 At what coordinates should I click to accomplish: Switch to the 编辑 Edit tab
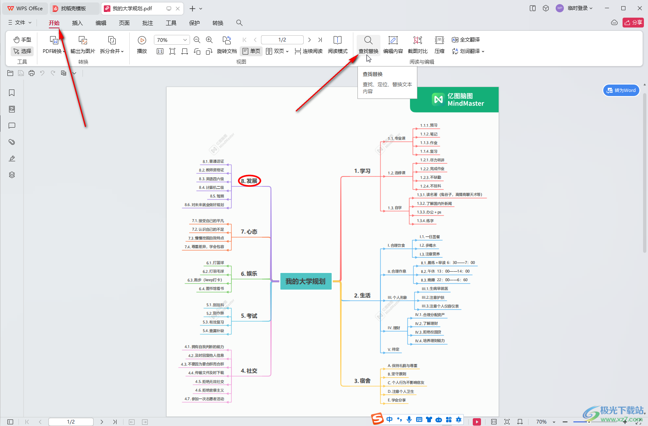101,23
